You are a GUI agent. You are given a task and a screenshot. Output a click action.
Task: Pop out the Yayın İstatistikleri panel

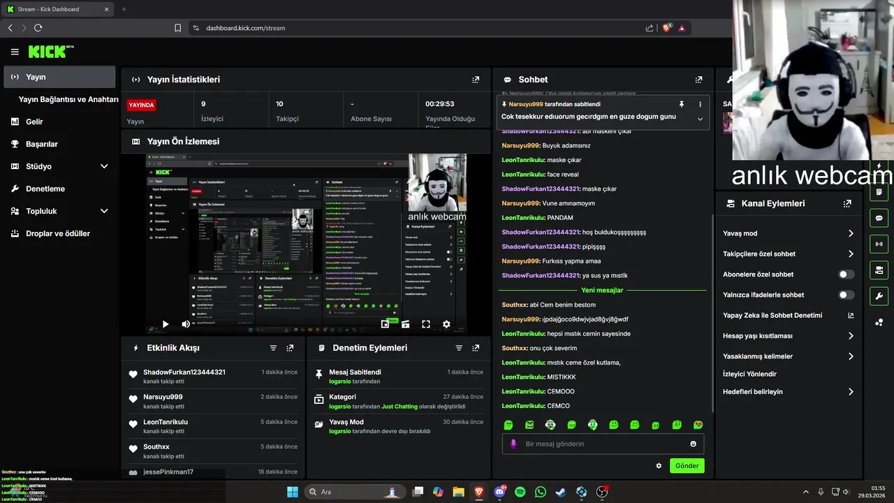point(476,80)
